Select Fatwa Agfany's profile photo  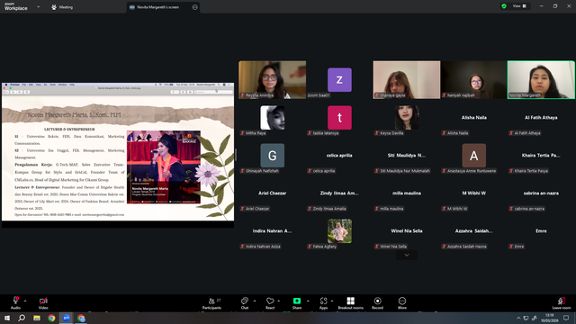(x=339, y=231)
